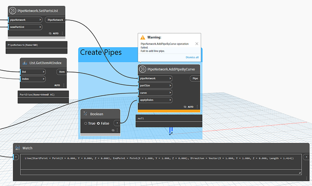Open options menu on Boolean node
Viewport: 312px width, 186px height.
pyautogui.click(x=117, y=130)
